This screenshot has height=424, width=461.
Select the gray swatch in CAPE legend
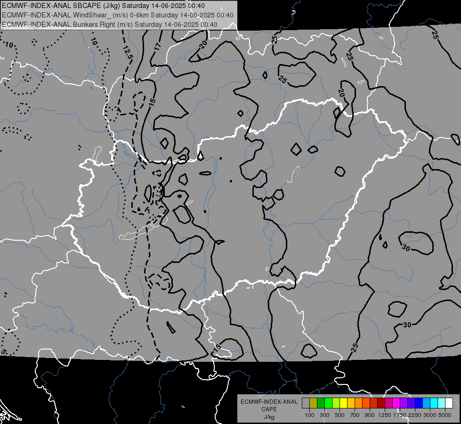(306, 403)
